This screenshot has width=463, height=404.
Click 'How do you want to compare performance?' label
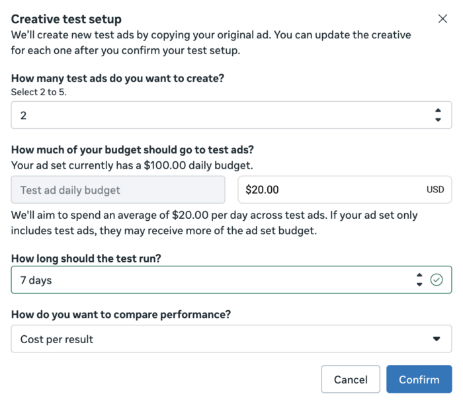[121, 315]
